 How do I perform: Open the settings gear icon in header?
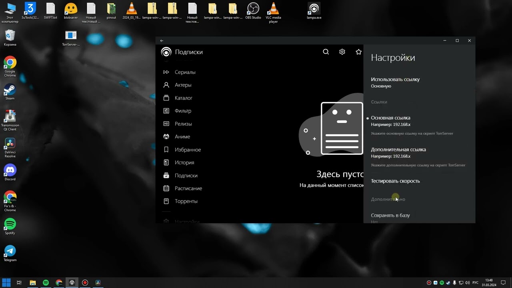tap(342, 52)
